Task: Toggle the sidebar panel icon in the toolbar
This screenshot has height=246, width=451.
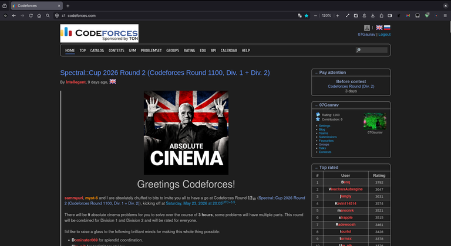Action: pyautogui.click(x=390, y=16)
